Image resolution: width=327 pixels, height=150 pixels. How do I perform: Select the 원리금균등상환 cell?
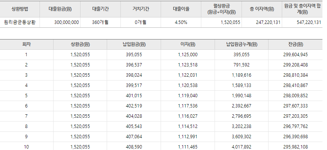click(x=20, y=22)
